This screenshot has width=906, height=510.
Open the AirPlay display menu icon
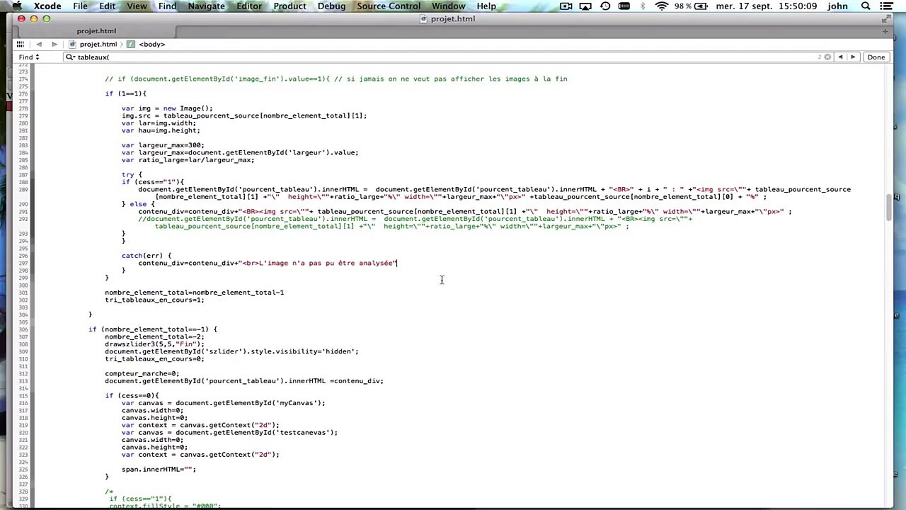tap(585, 6)
